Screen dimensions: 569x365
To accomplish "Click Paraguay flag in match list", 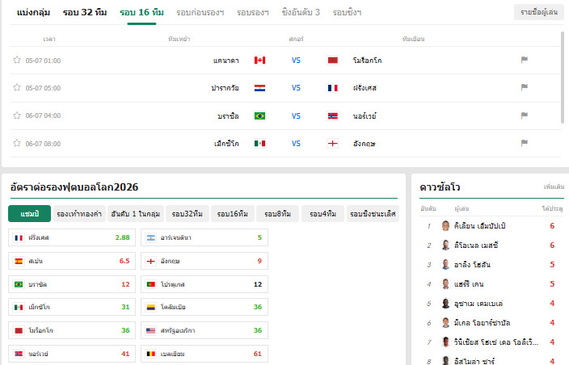I will point(259,88).
